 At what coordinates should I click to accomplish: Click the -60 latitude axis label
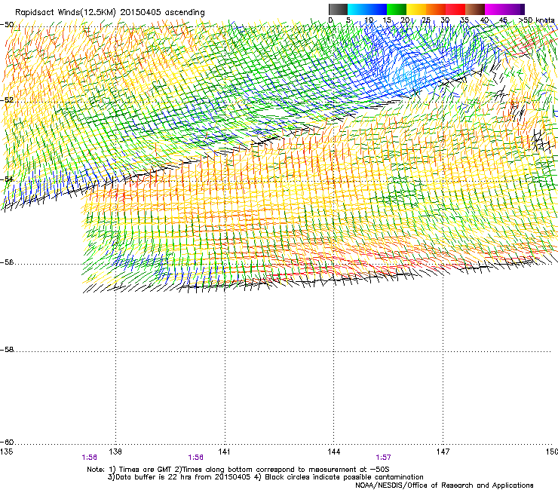pos(7,443)
